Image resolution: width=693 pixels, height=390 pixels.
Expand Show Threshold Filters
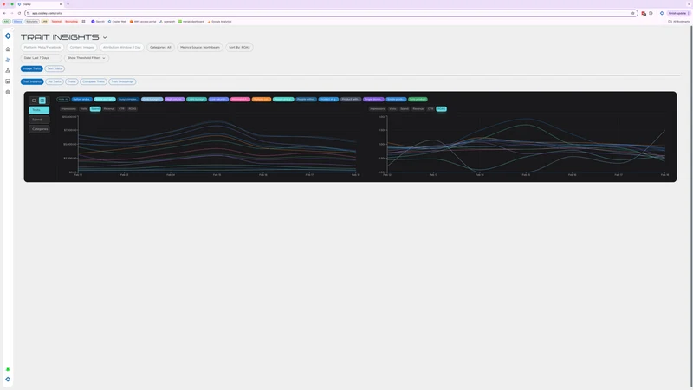point(86,58)
